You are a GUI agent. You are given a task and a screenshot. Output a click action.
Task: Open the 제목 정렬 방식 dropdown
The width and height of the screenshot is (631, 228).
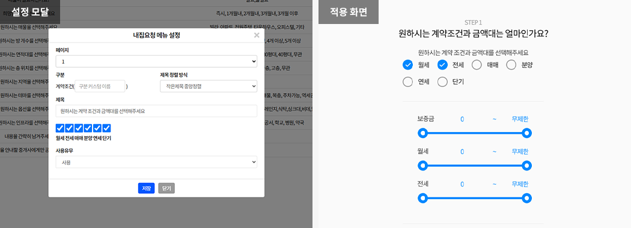click(x=209, y=86)
